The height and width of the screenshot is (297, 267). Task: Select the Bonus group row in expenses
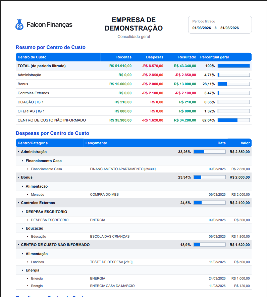coord(133,177)
